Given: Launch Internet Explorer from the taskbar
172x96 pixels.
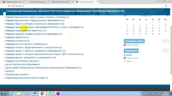Looking at the screenshot, I should pyautogui.click(x=11, y=94).
